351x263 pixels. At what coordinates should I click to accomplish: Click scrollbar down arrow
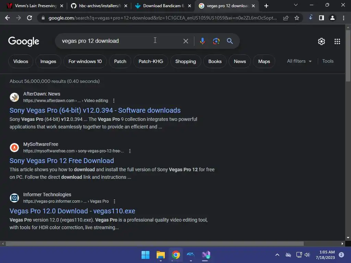point(348,238)
